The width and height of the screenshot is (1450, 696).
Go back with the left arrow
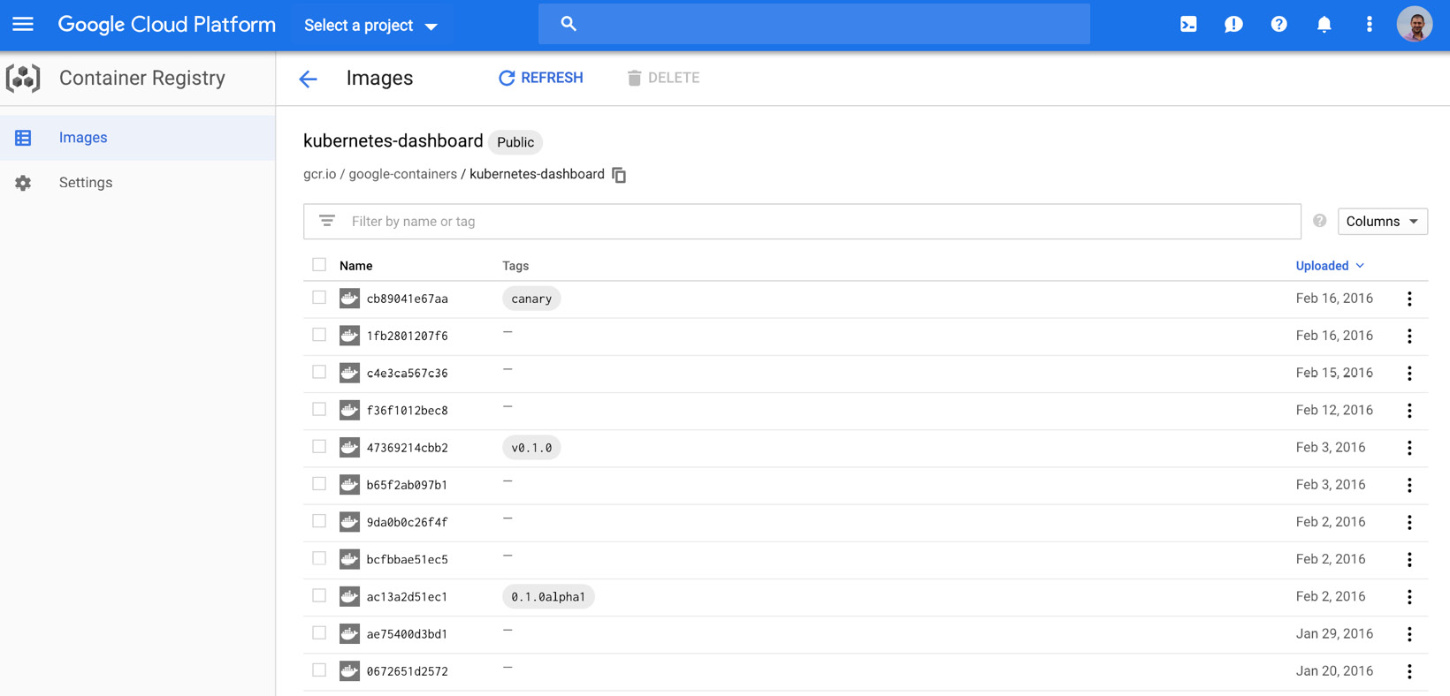(308, 79)
